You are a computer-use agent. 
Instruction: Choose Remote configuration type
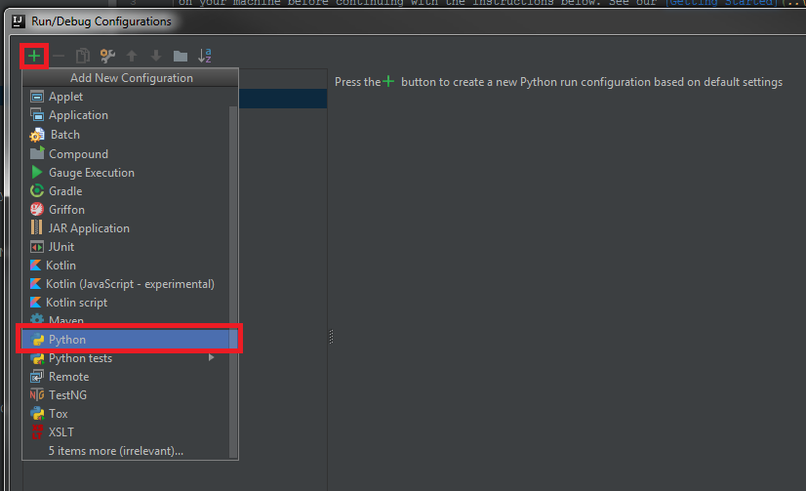point(126,377)
